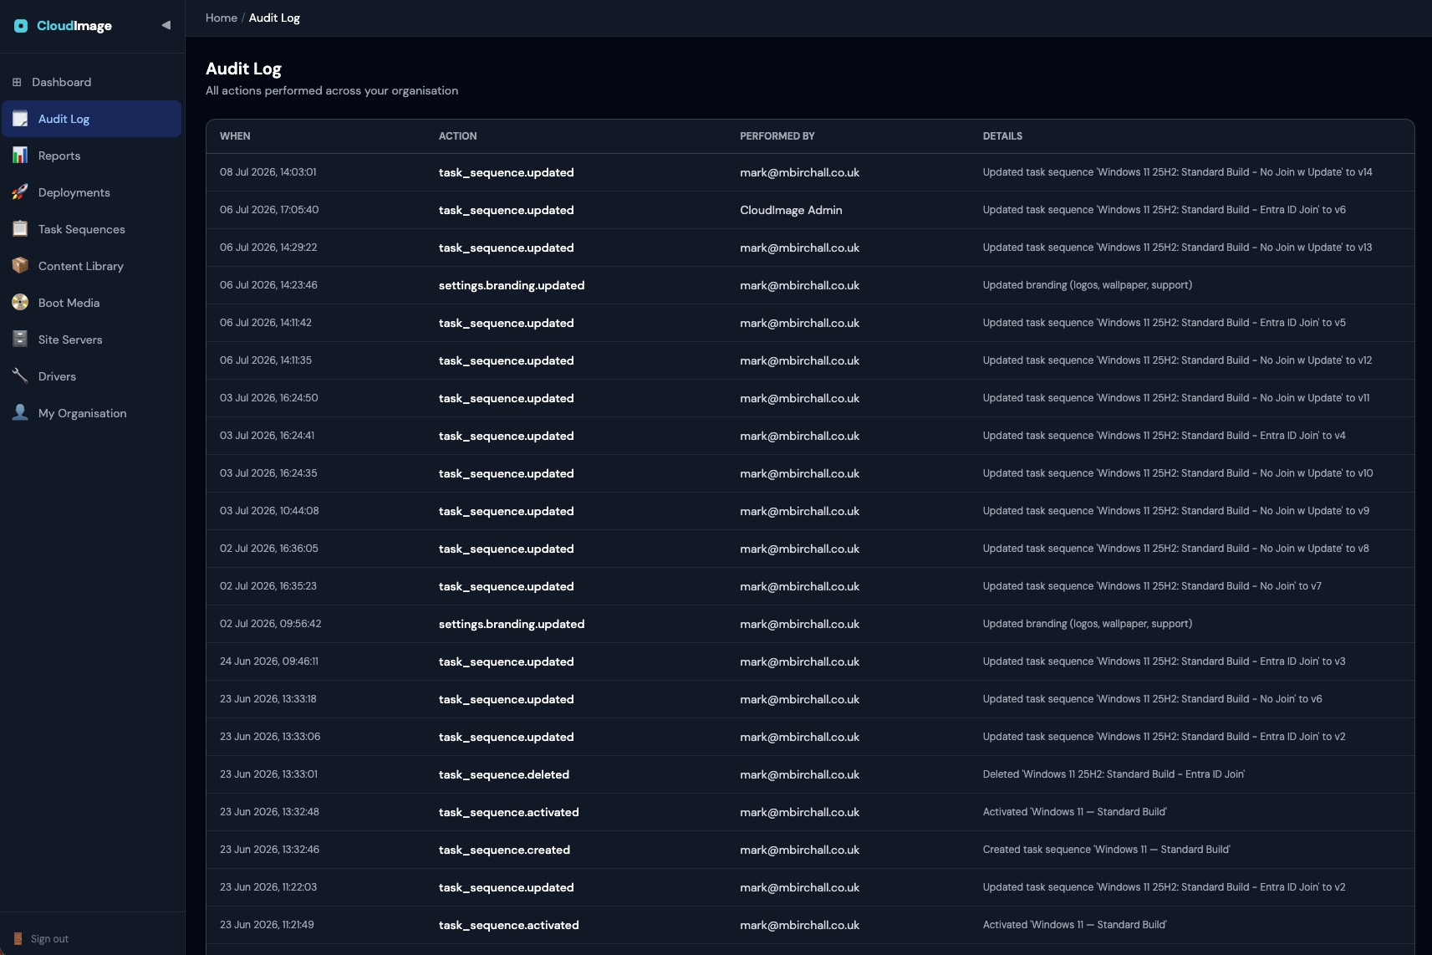Click the My Organisation person icon
1432x955 pixels.
pyautogui.click(x=20, y=413)
